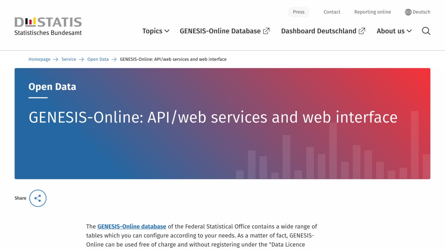Open the About us navigation item
Viewport: 445px width, 250px height.
coord(394,31)
